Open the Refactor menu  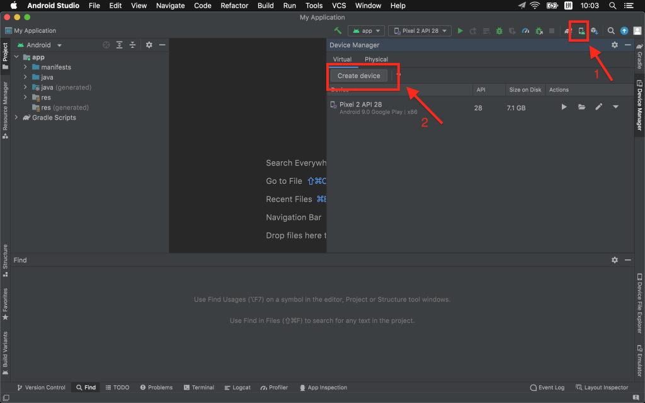pyautogui.click(x=234, y=6)
